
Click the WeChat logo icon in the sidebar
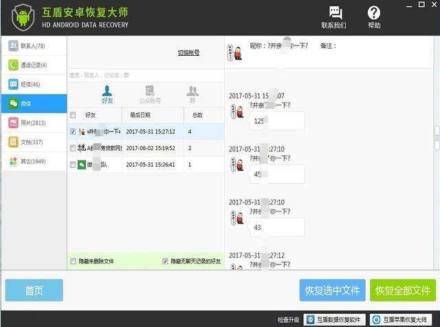(x=13, y=103)
